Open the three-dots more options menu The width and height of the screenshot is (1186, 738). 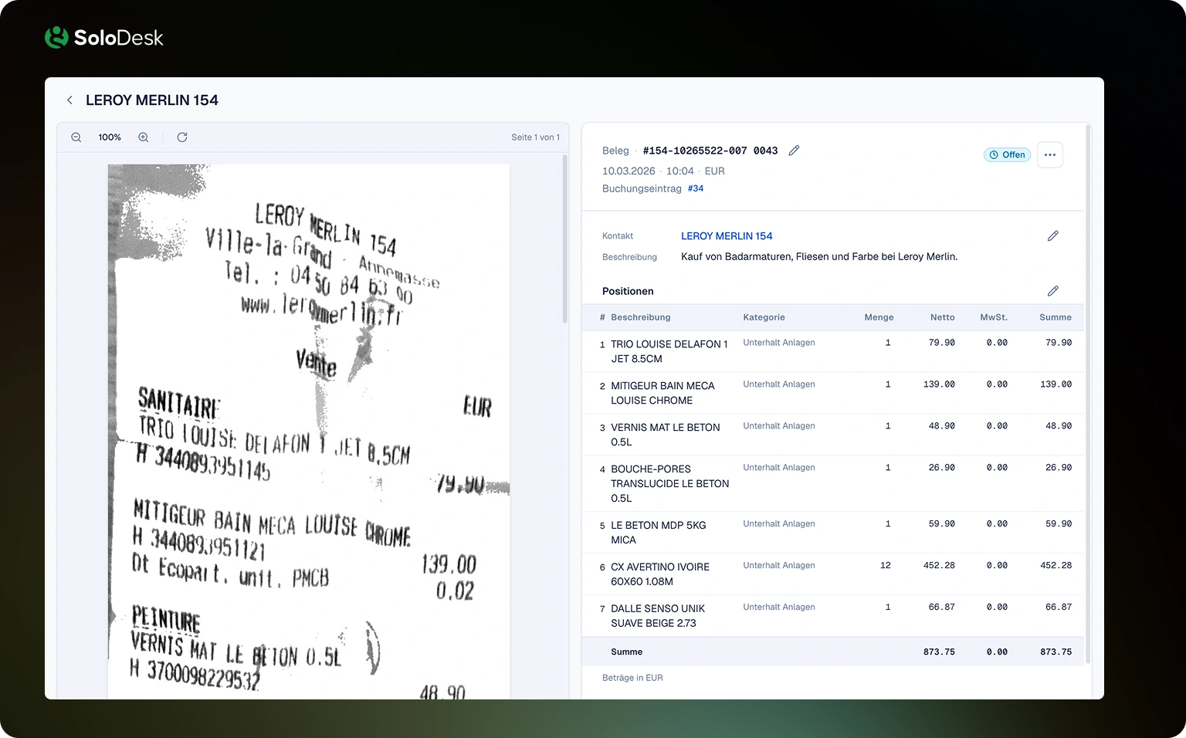[x=1050, y=155]
